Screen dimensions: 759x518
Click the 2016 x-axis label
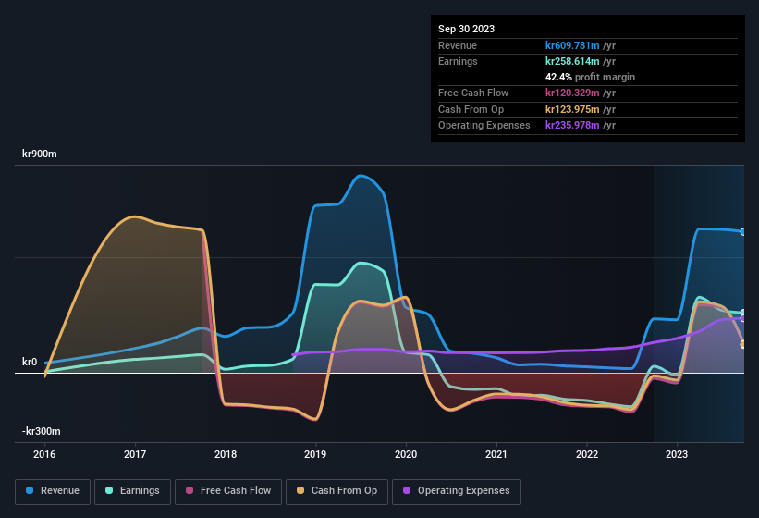point(44,454)
